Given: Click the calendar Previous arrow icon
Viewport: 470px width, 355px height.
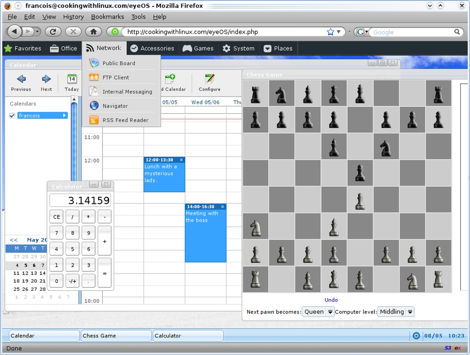Looking at the screenshot, I should pyautogui.click(x=21, y=79).
